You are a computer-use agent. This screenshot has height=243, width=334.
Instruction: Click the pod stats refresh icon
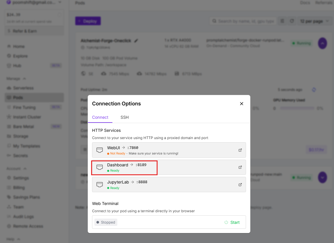[314, 90]
